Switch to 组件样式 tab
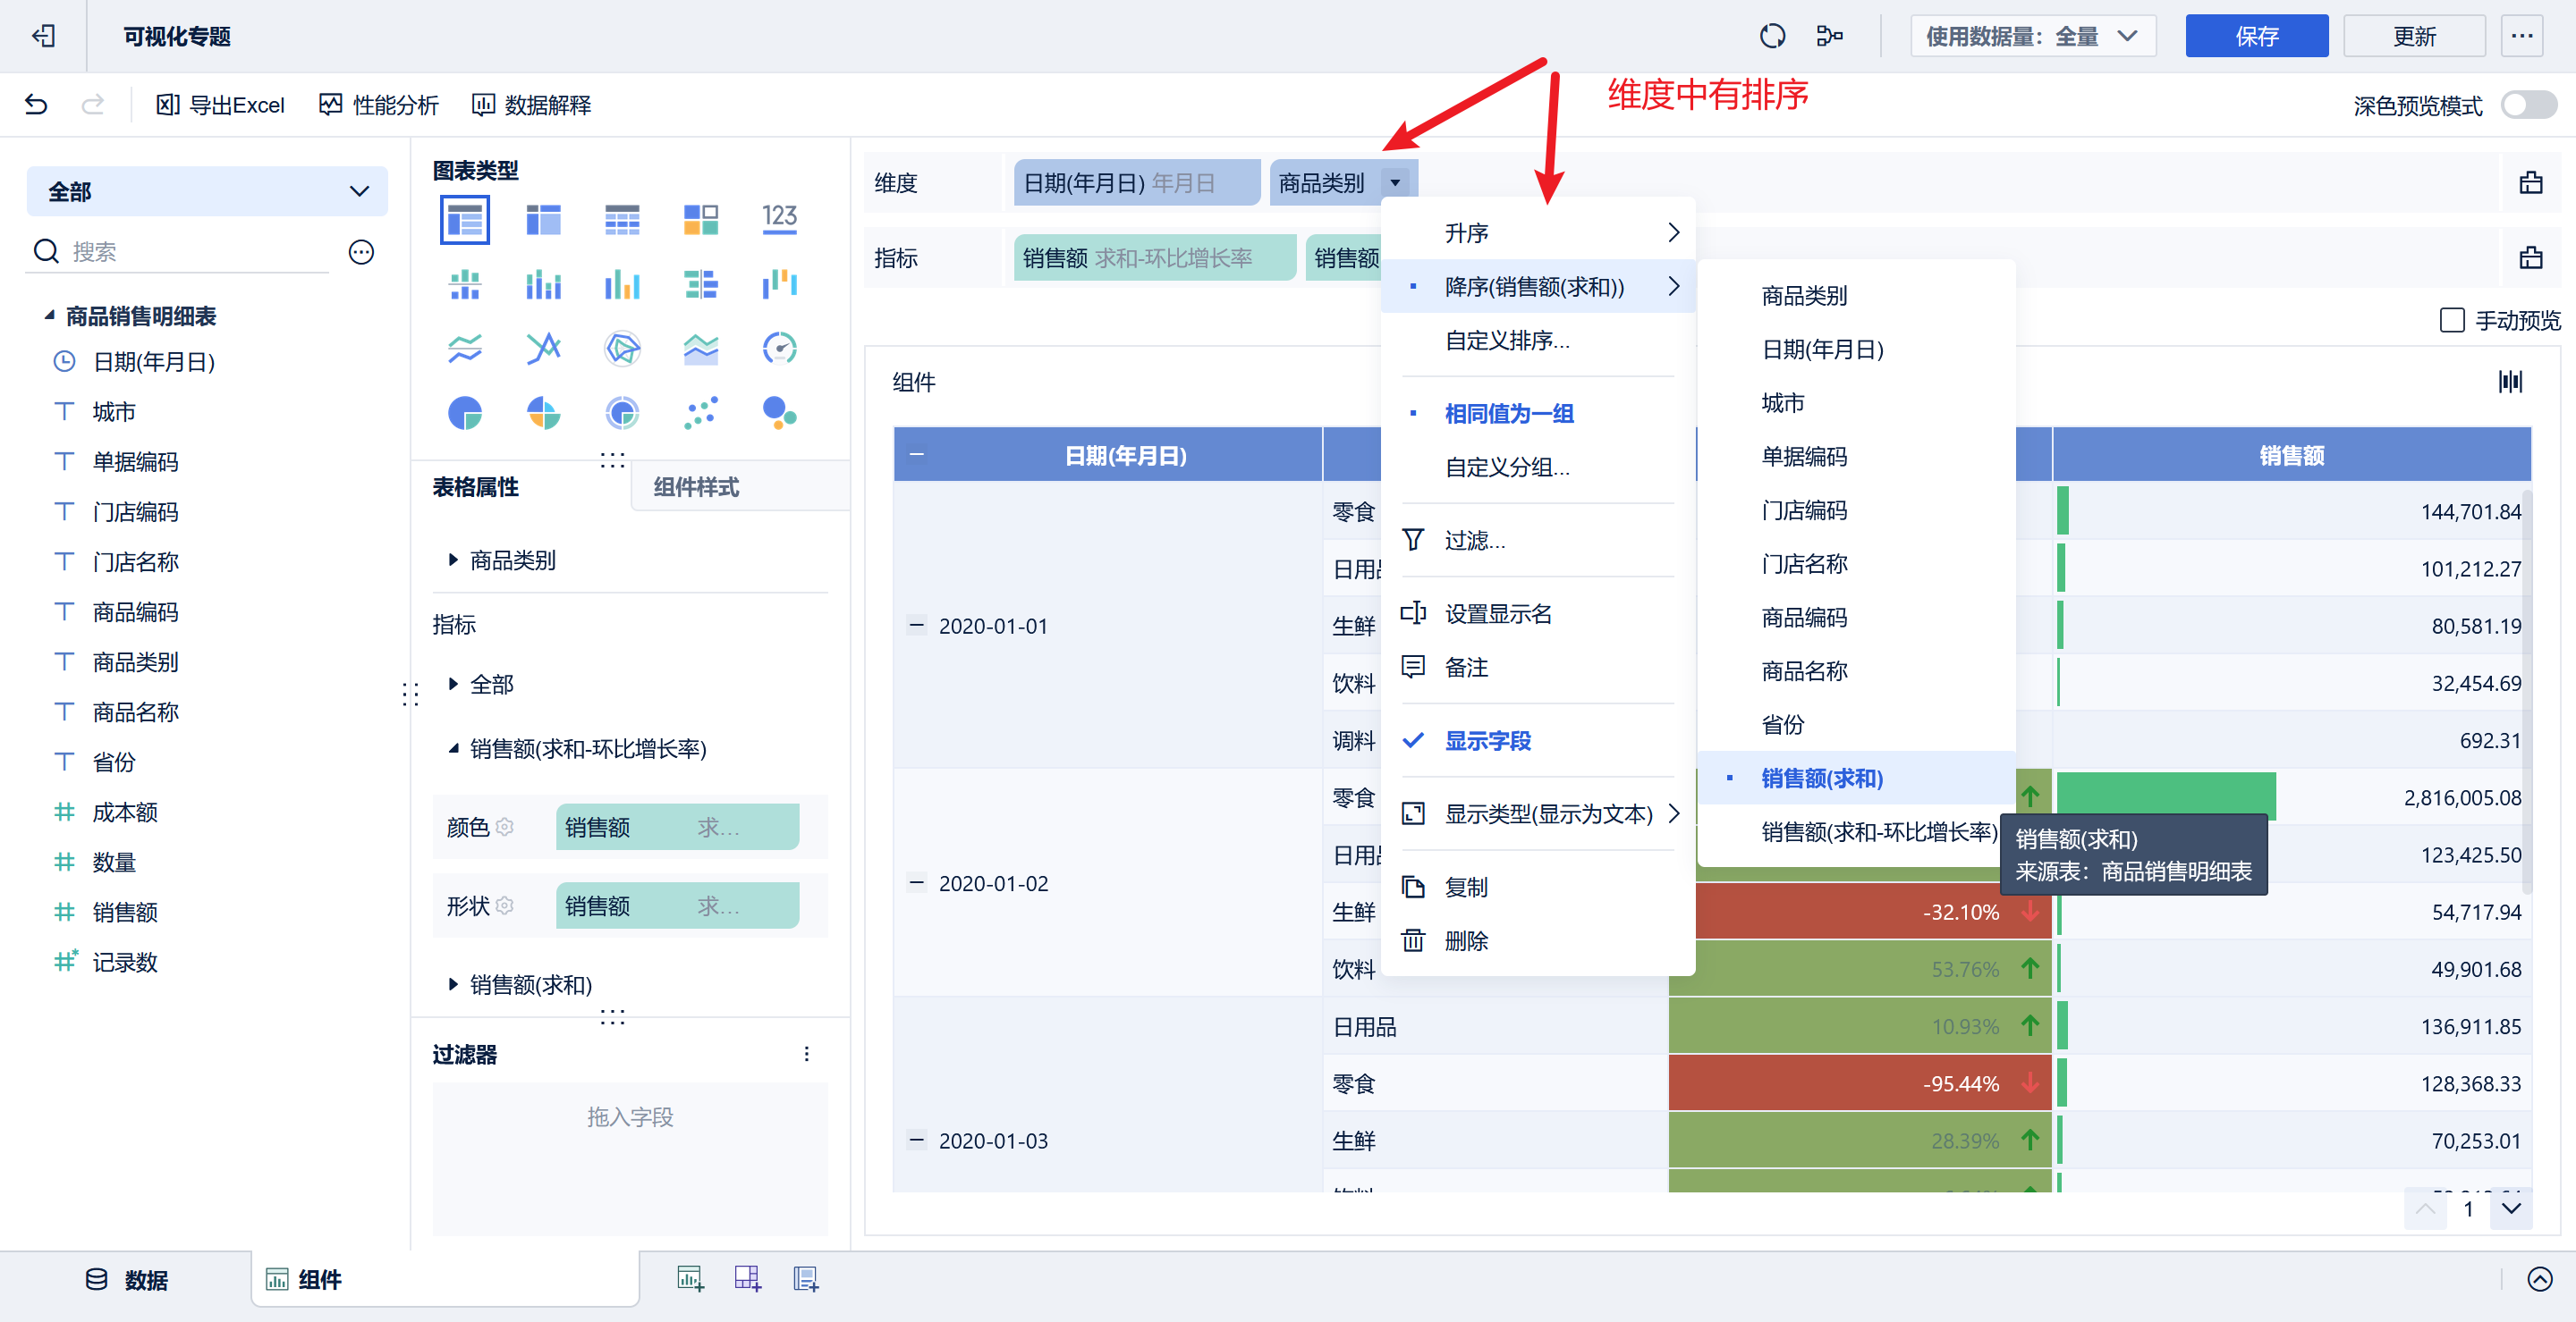 click(x=696, y=486)
